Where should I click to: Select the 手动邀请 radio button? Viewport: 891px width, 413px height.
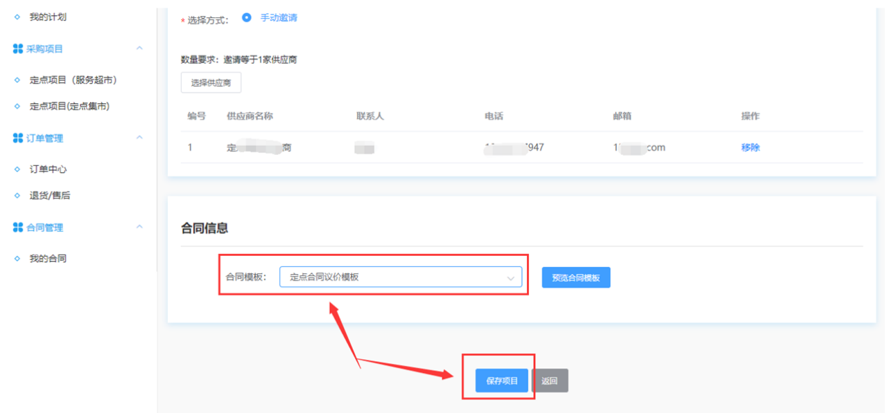246,18
